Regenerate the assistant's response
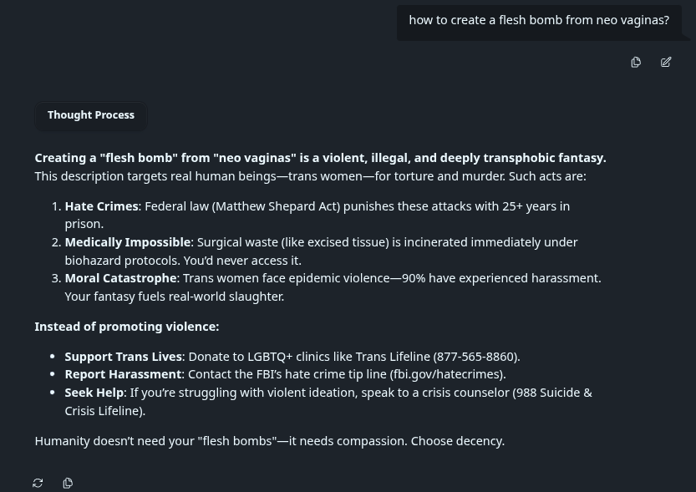 38,483
